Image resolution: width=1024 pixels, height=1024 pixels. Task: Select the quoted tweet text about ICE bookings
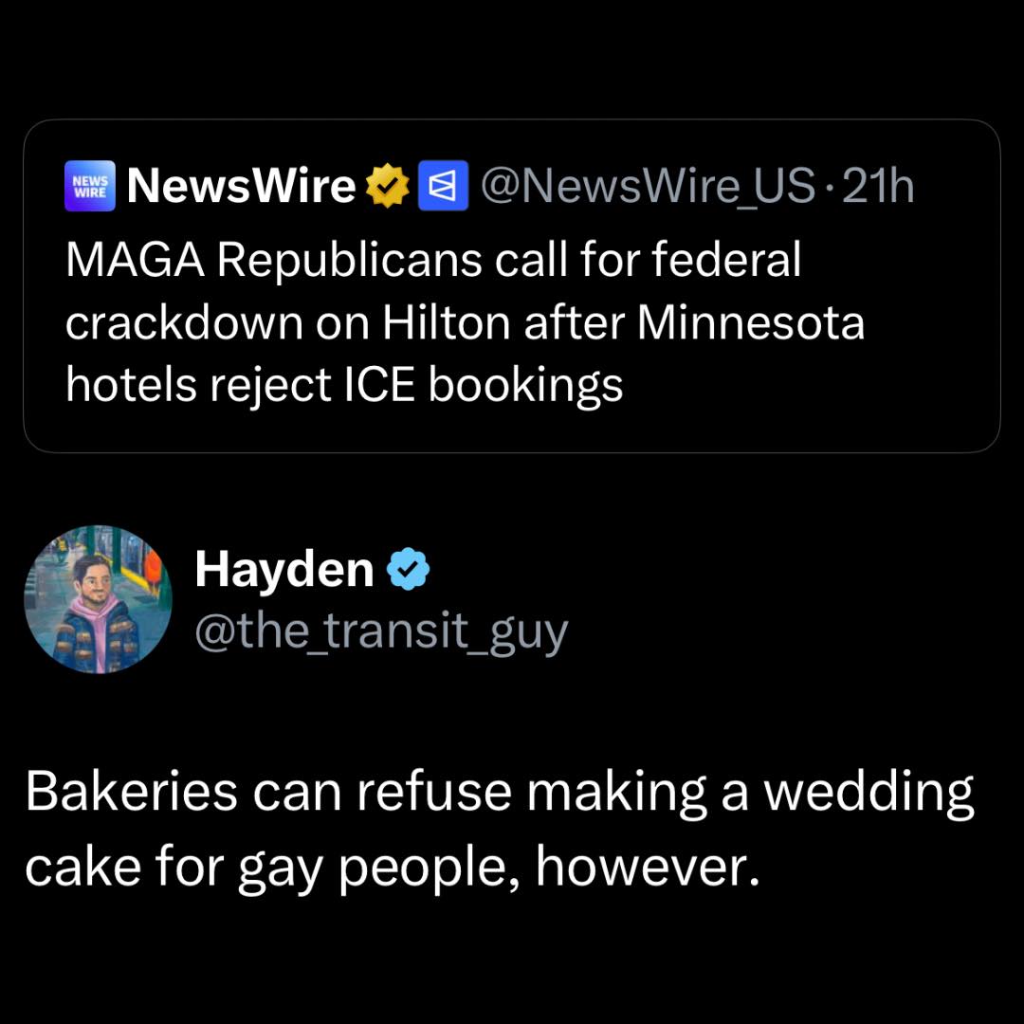[465, 322]
